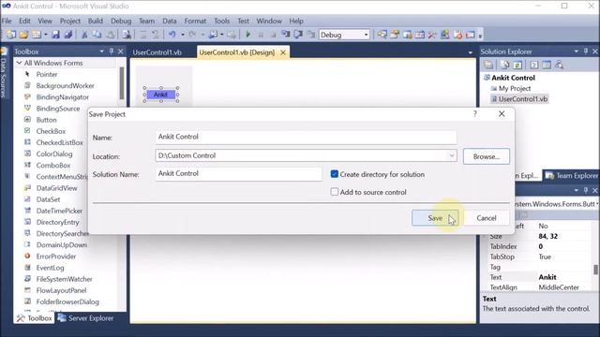Close the UserControl1.vb [Design] tab
The height and width of the screenshot is (337, 600).
tap(283, 52)
